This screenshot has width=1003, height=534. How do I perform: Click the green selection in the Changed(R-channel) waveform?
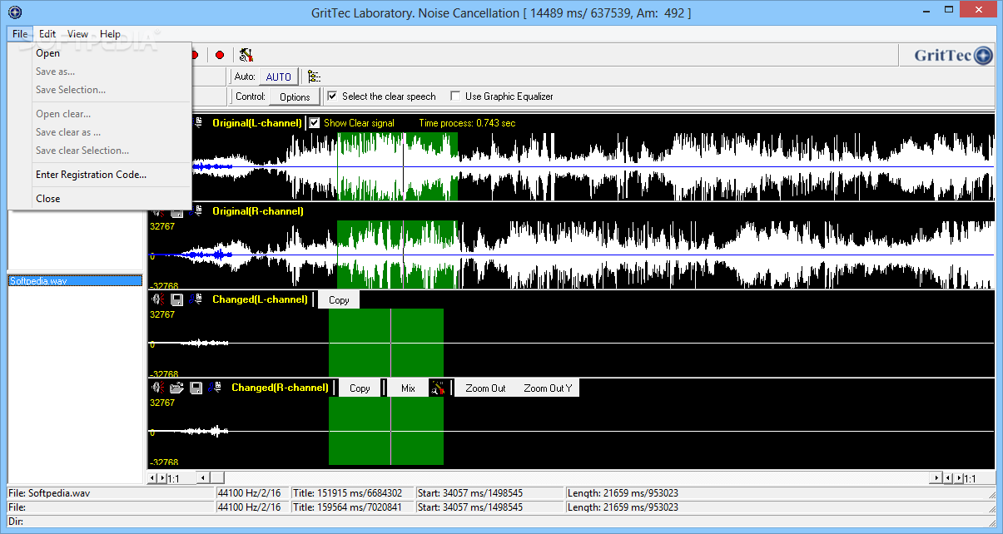tap(386, 432)
